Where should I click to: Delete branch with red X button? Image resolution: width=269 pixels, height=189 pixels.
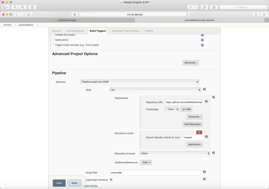tap(199, 133)
